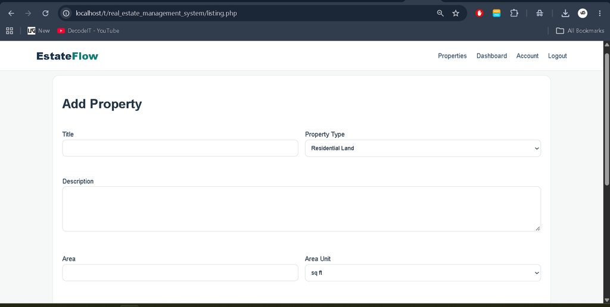Open Dashboard in navigation bar
Screen dimensions: 610x307
491,56
